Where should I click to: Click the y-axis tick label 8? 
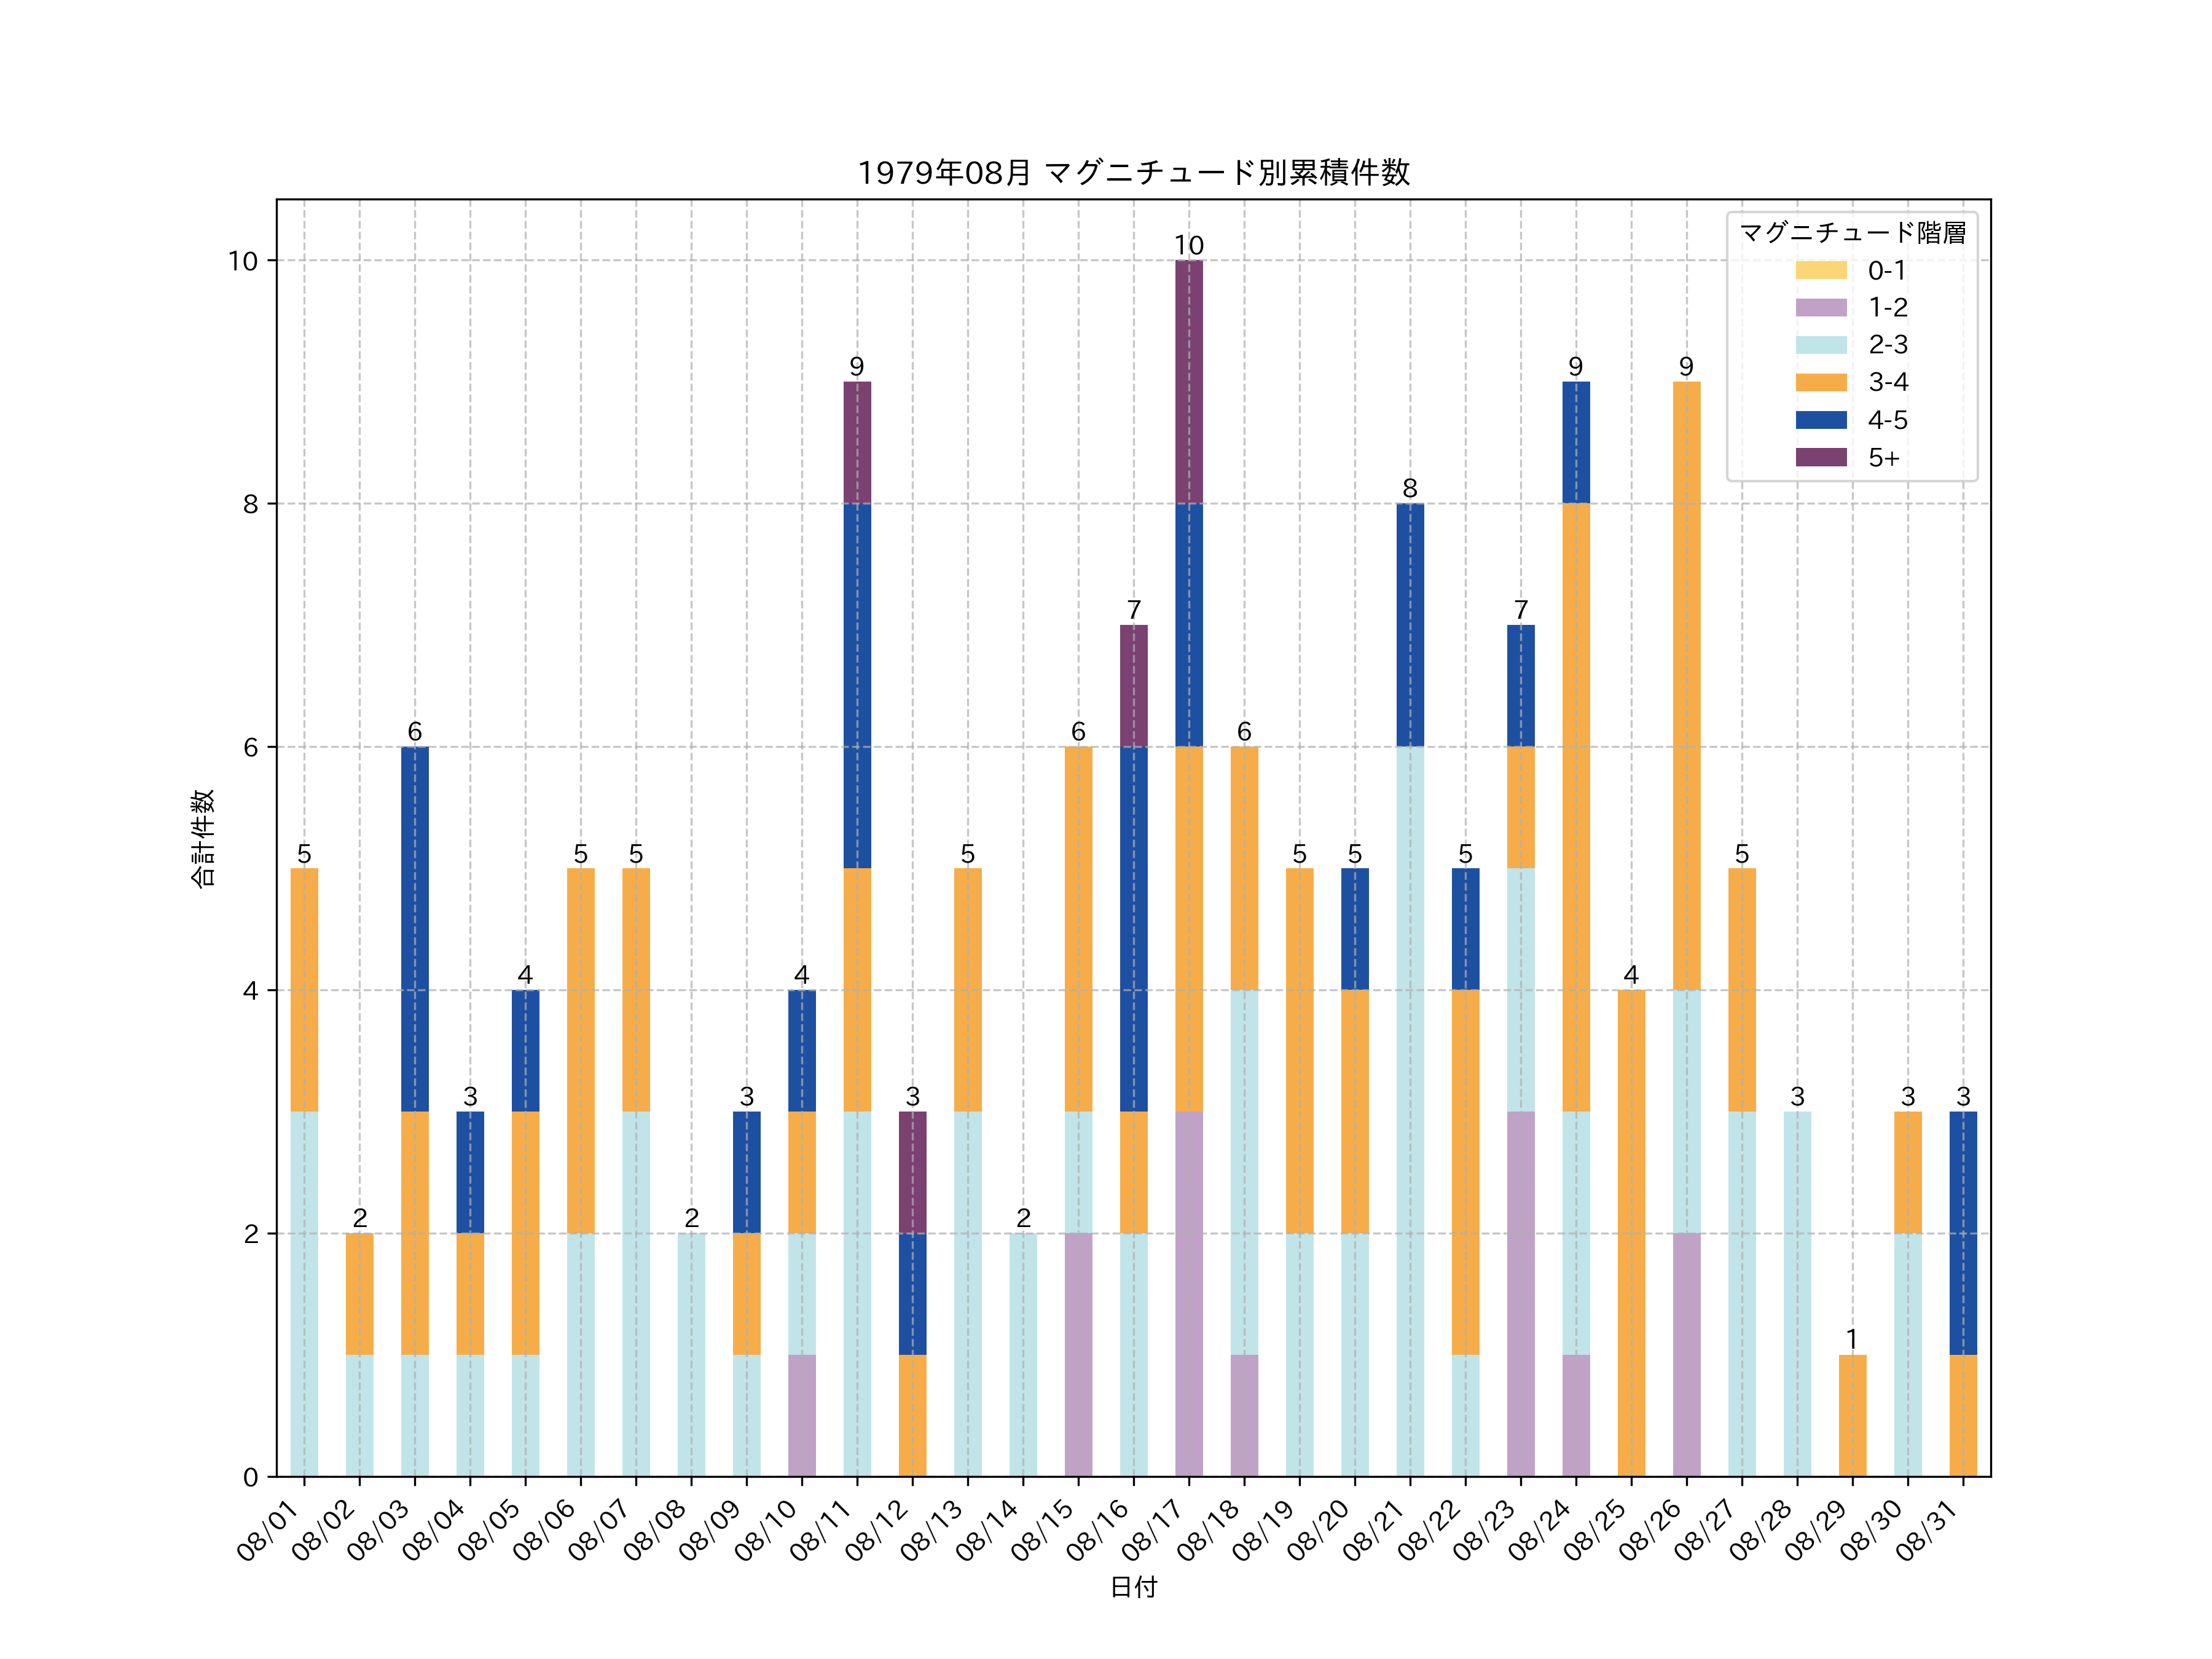click(250, 504)
